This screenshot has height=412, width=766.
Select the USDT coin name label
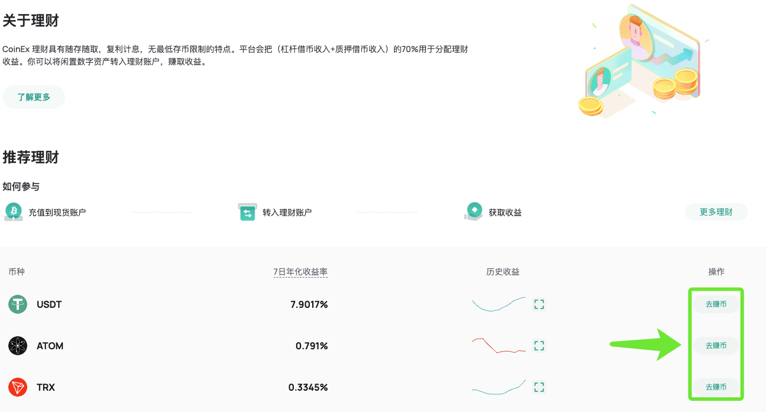click(49, 304)
